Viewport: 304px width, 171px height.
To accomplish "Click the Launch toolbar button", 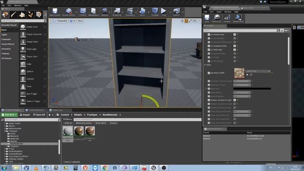I will click(176, 12).
